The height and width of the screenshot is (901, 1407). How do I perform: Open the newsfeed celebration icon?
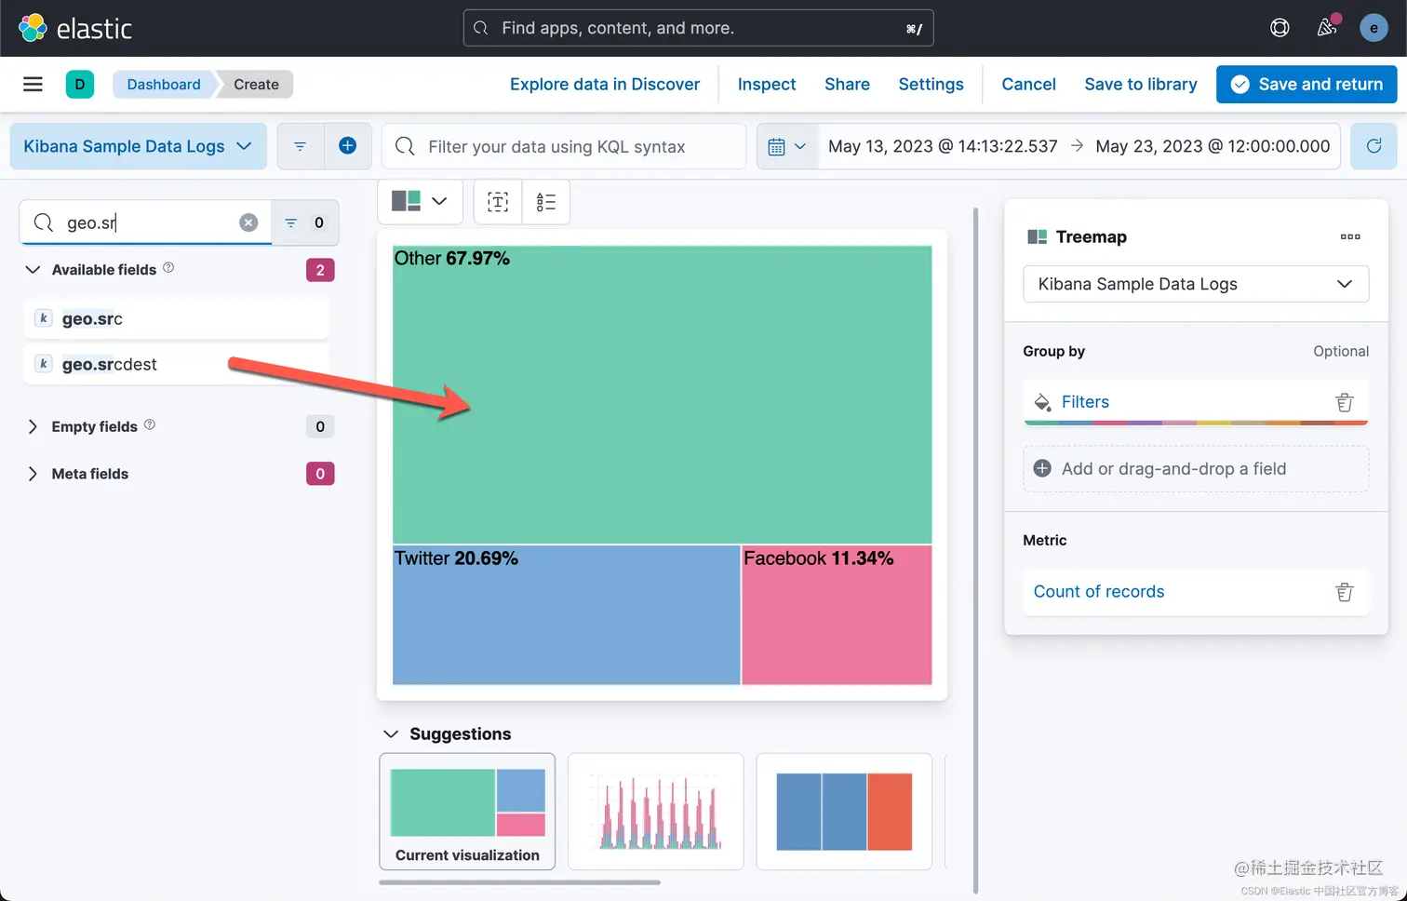pos(1327,27)
